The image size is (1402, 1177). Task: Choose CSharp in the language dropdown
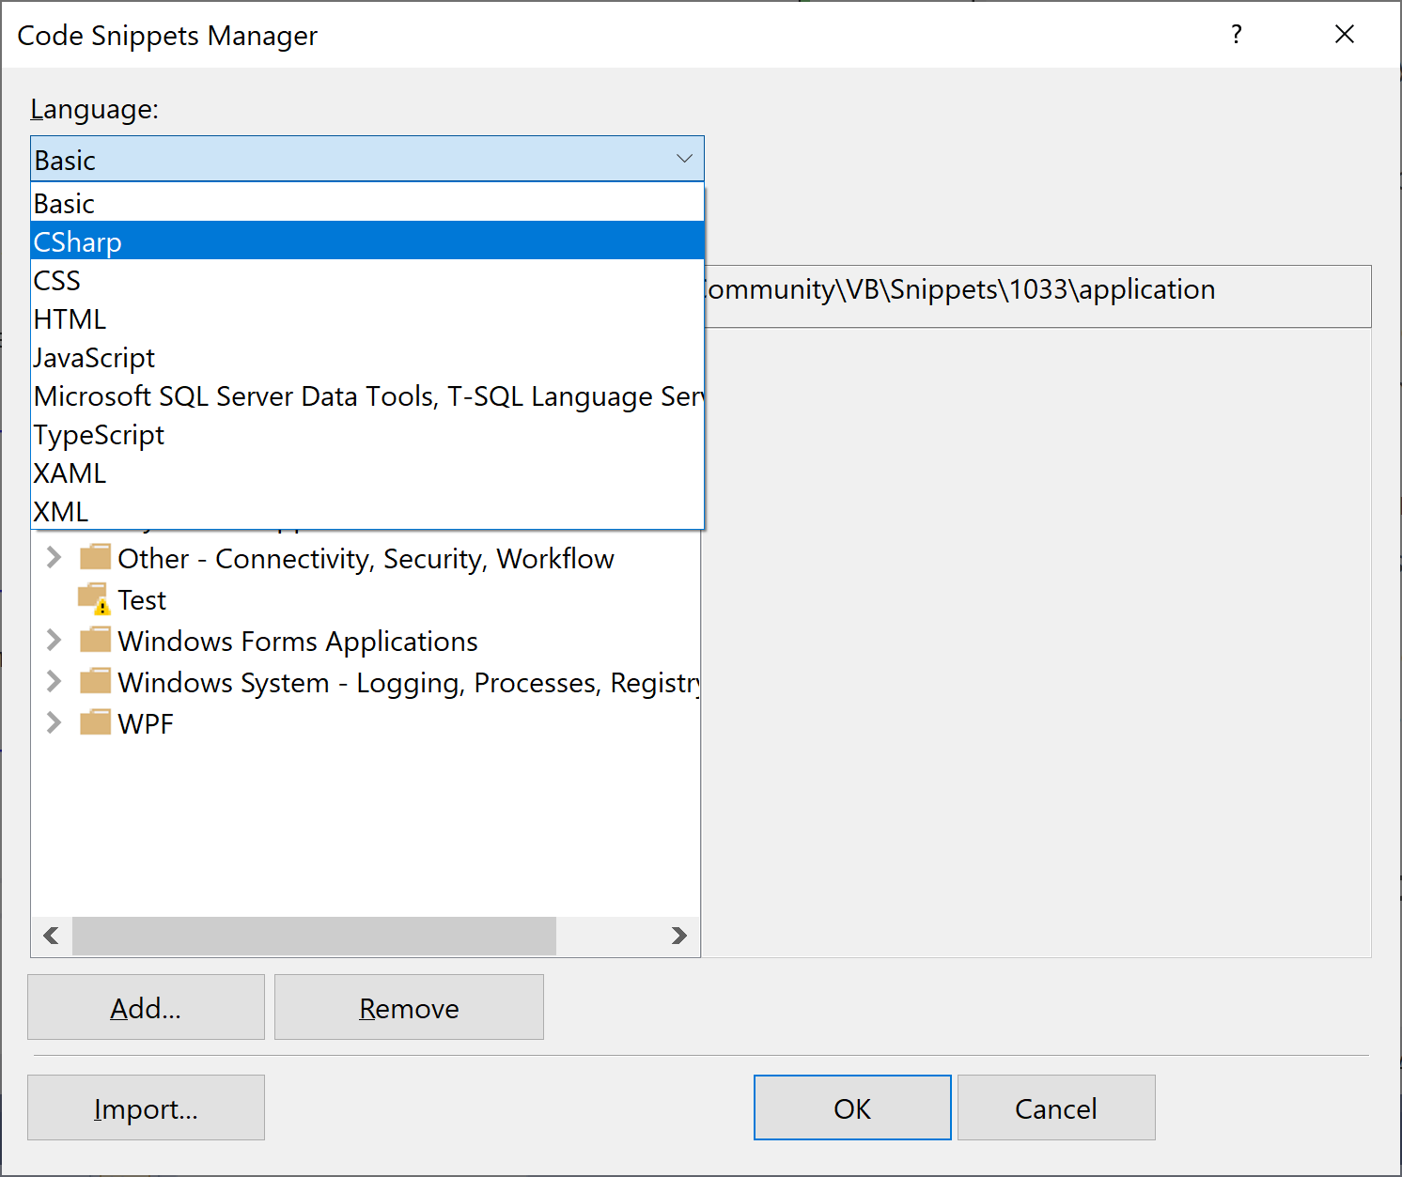click(367, 240)
